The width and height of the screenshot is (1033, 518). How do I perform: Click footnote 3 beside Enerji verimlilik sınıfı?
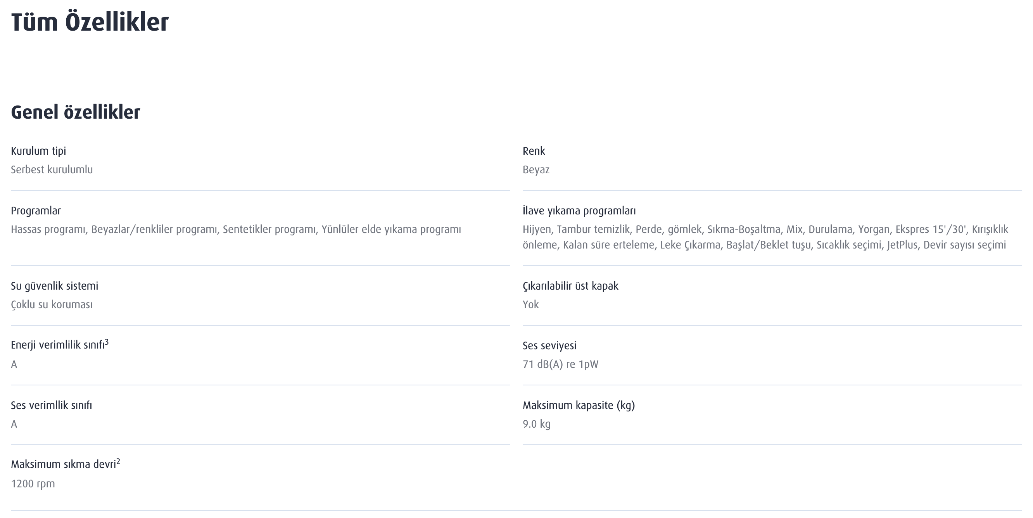pos(107,342)
